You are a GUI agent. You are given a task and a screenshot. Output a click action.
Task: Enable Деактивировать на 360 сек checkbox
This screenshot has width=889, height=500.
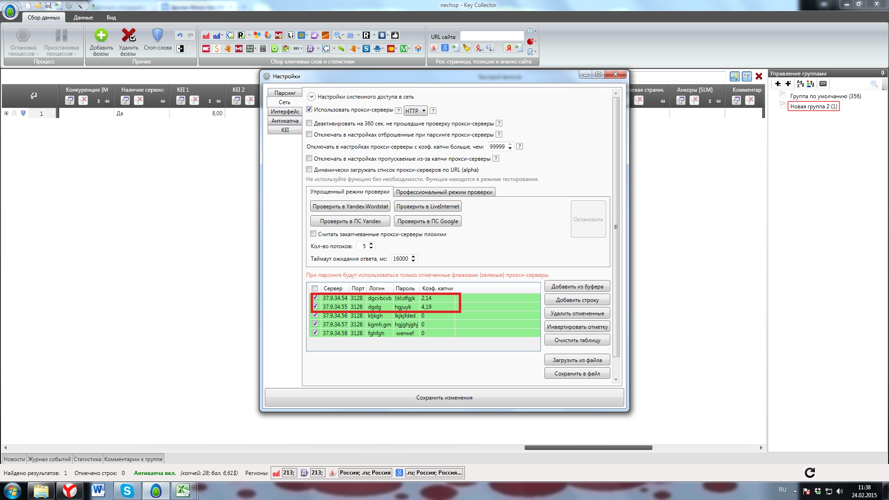[309, 123]
